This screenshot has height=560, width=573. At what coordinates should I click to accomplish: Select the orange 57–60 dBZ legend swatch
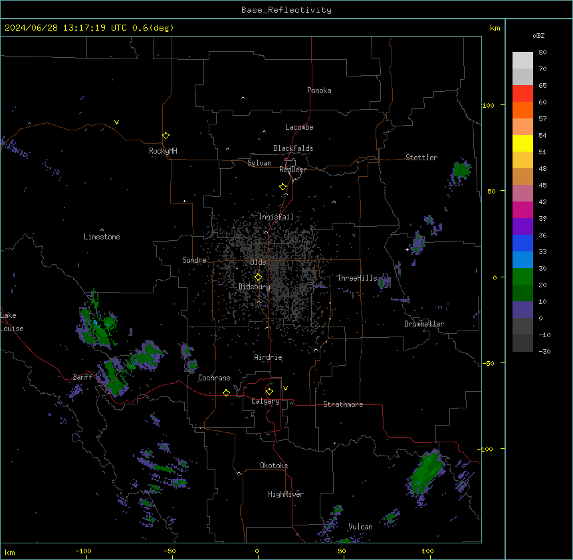pyautogui.click(x=522, y=110)
